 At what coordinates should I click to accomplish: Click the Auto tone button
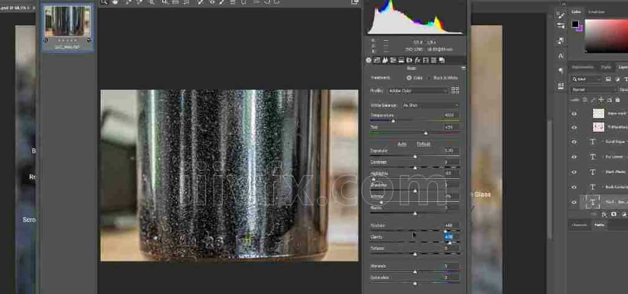click(x=402, y=144)
